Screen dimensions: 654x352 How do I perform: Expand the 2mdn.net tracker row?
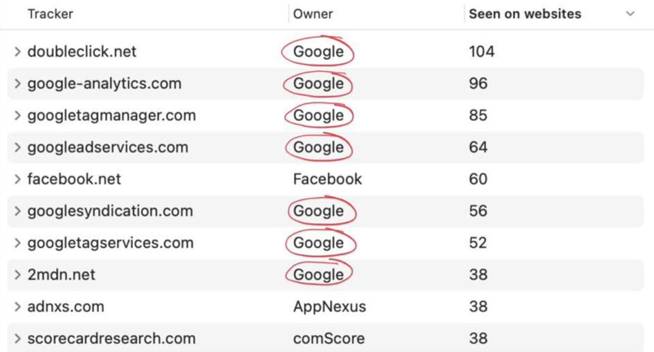click(x=18, y=275)
